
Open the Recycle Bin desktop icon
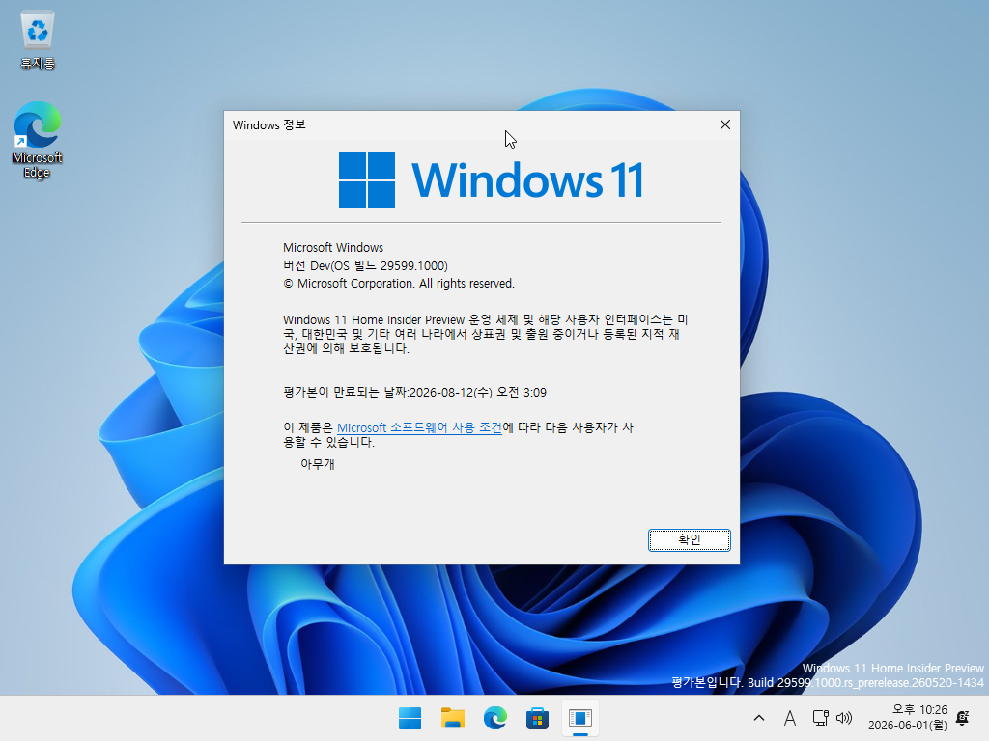click(x=38, y=40)
